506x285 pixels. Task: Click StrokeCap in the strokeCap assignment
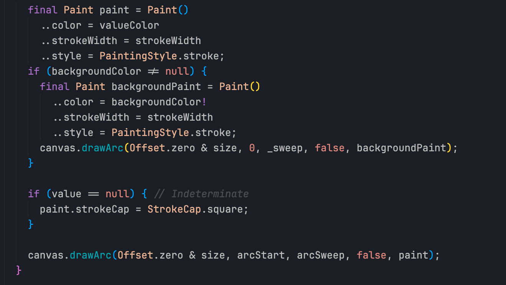[174, 209]
